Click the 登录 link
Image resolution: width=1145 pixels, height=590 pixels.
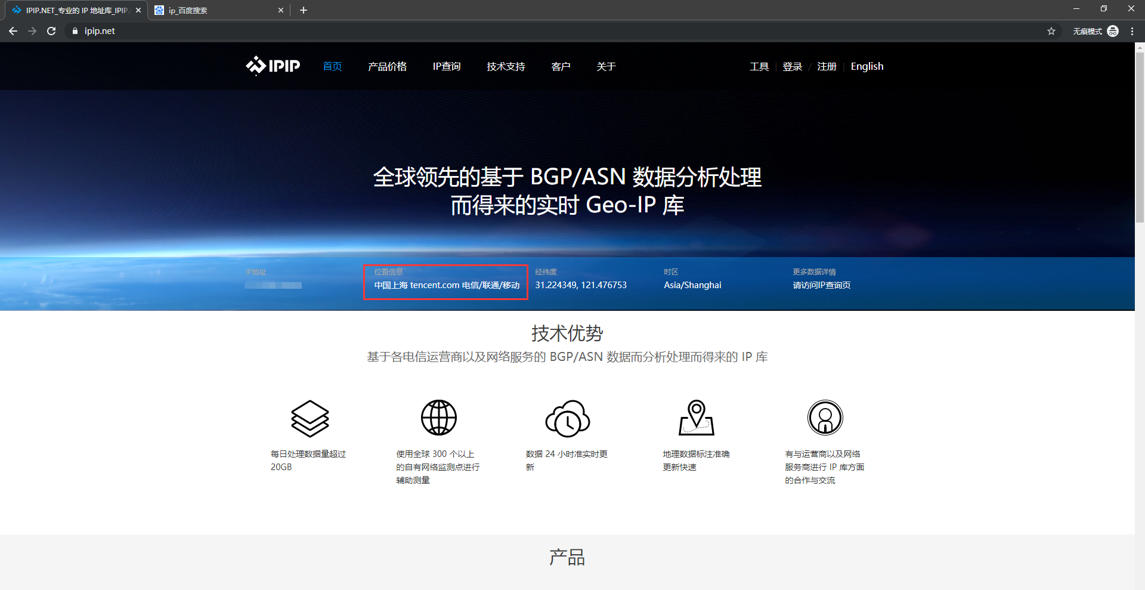[x=792, y=66]
